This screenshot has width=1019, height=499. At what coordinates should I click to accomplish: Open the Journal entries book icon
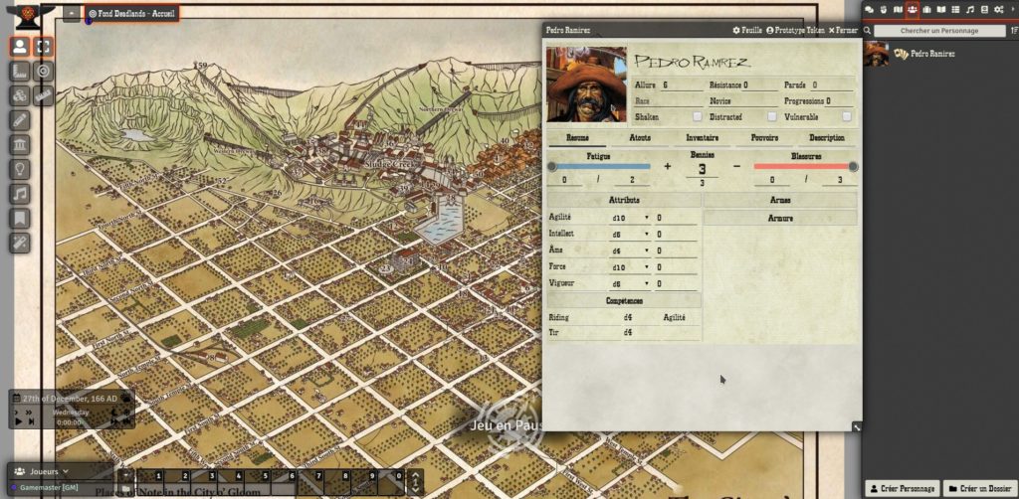(x=941, y=9)
